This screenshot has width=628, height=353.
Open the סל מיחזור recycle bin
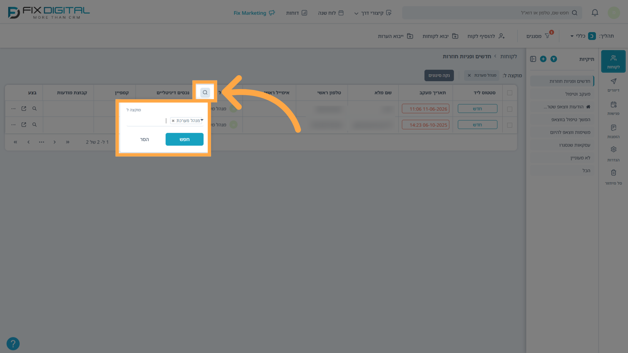[613, 177]
